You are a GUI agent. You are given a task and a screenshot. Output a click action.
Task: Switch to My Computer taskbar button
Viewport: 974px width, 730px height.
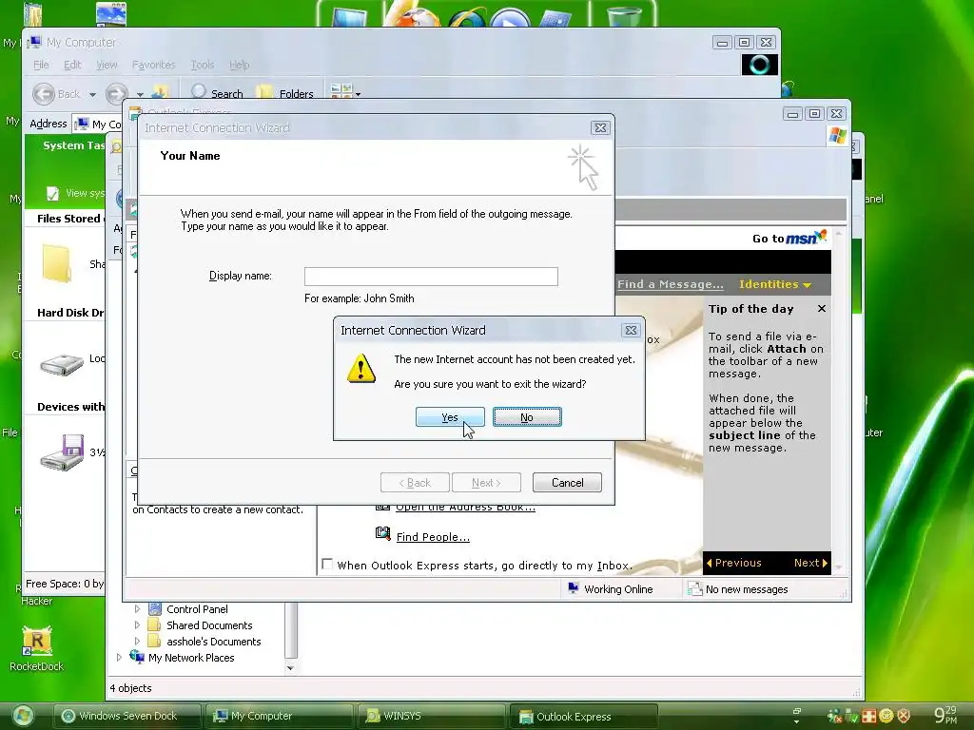click(x=279, y=716)
